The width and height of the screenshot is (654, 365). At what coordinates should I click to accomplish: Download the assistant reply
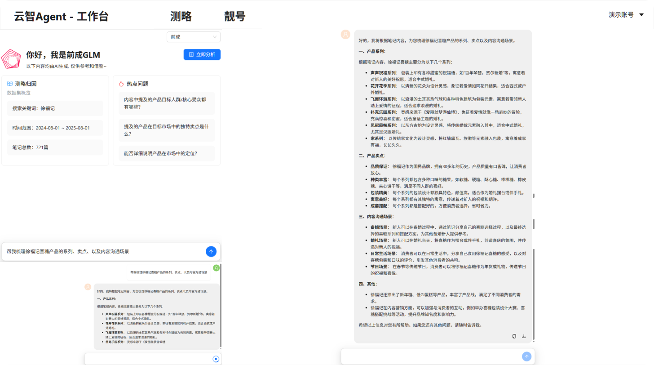point(524,336)
